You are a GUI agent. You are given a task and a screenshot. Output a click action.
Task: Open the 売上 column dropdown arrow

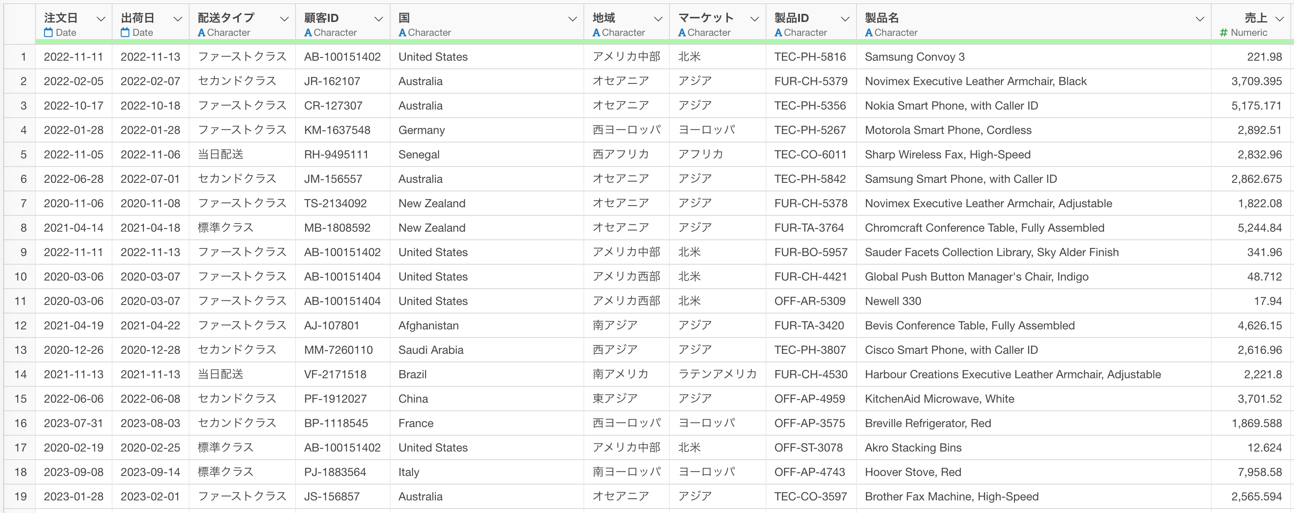click(1280, 19)
